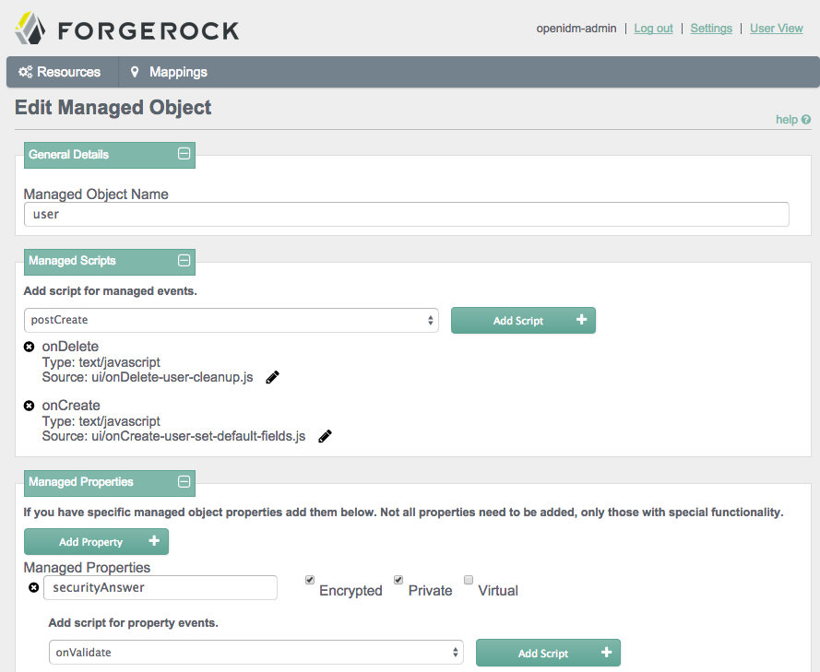Click the Mappings pin icon
820x672 pixels.
pyautogui.click(x=135, y=72)
